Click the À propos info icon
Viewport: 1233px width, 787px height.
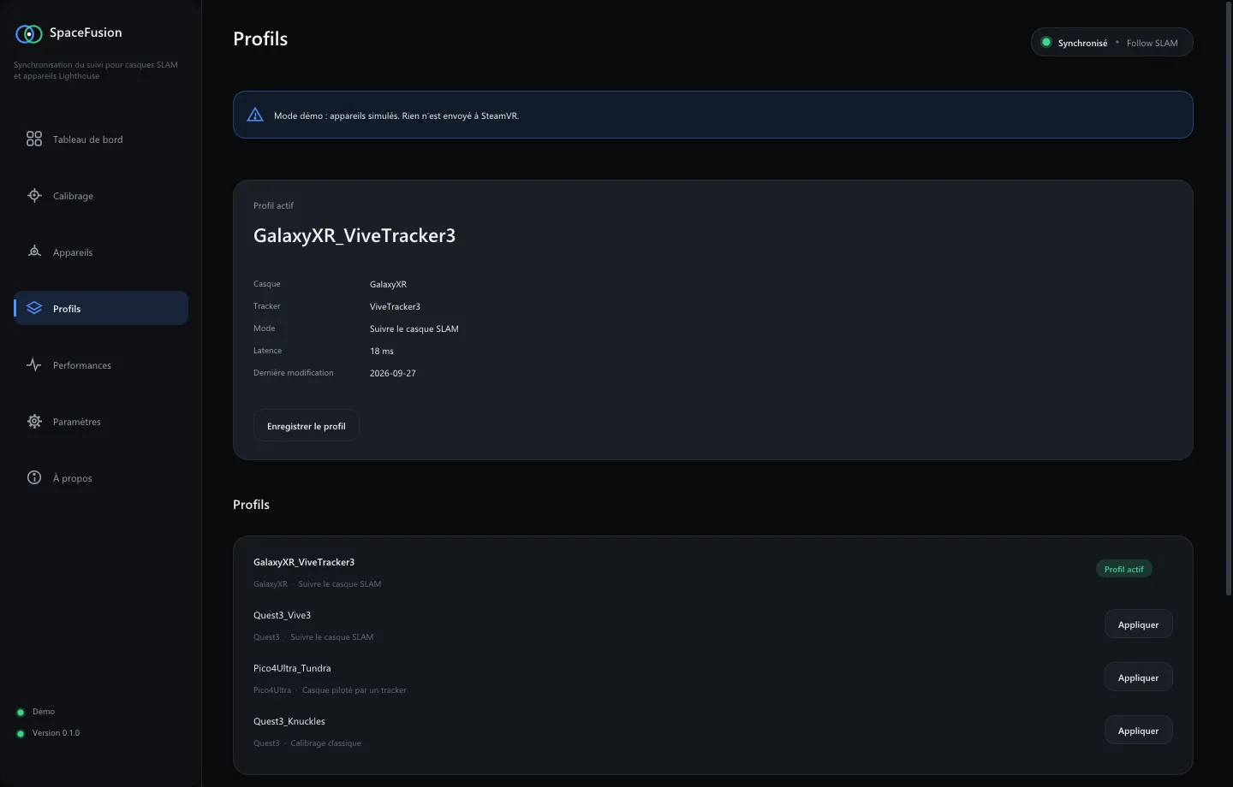pyautogui.click(x=34, y=477)
